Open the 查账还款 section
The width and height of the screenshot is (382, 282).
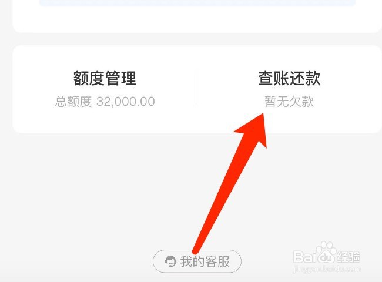[x=289, y=89]
